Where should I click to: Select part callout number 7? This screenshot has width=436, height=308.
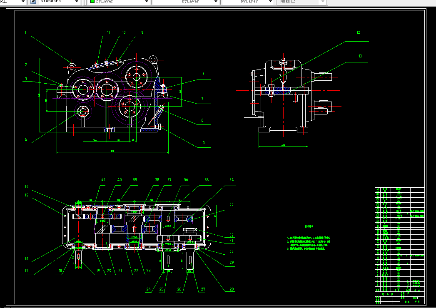[202, 99]
